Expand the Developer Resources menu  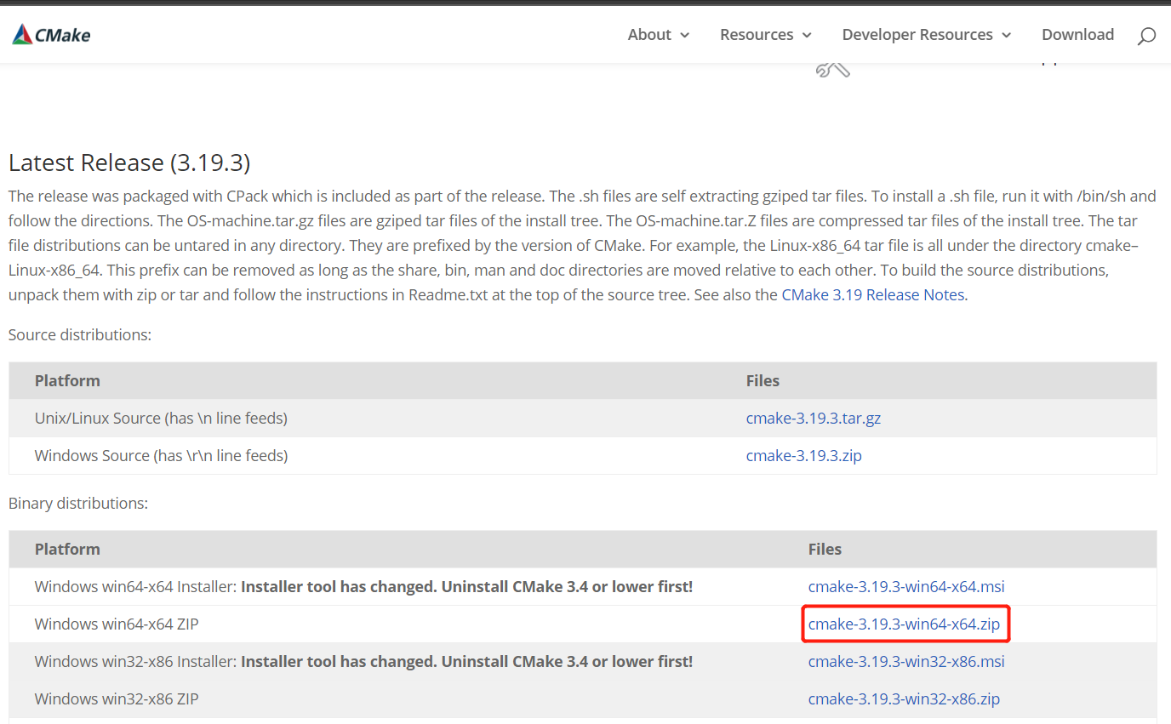click(x=927, y=35)
